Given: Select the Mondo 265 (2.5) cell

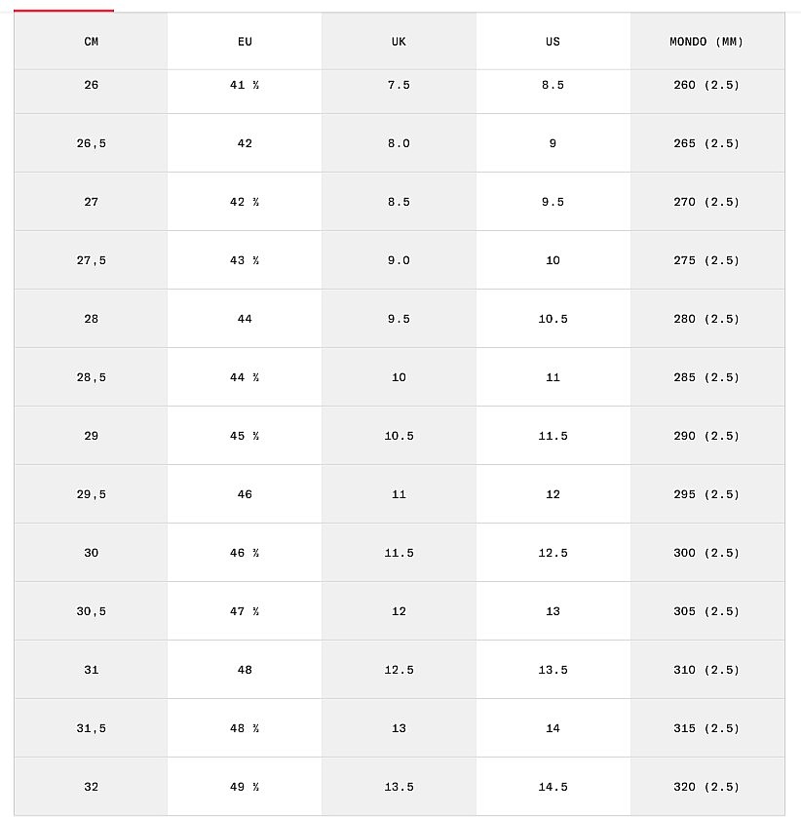Looking at the screenshot, I should click(706, 143).
